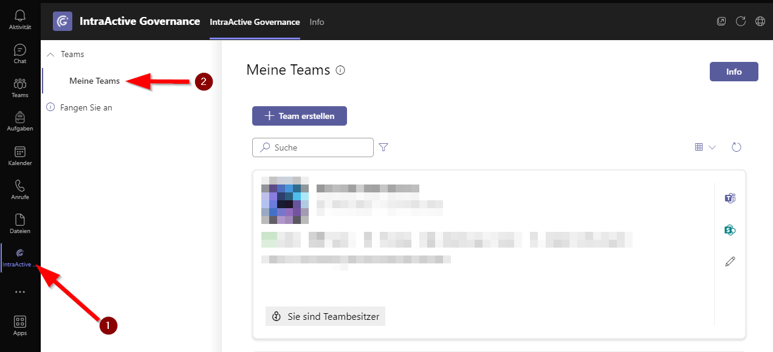The image size is (773, 352).
Task: Open Aktivität in the Teams sidebar
Action: tap(20, 19)
